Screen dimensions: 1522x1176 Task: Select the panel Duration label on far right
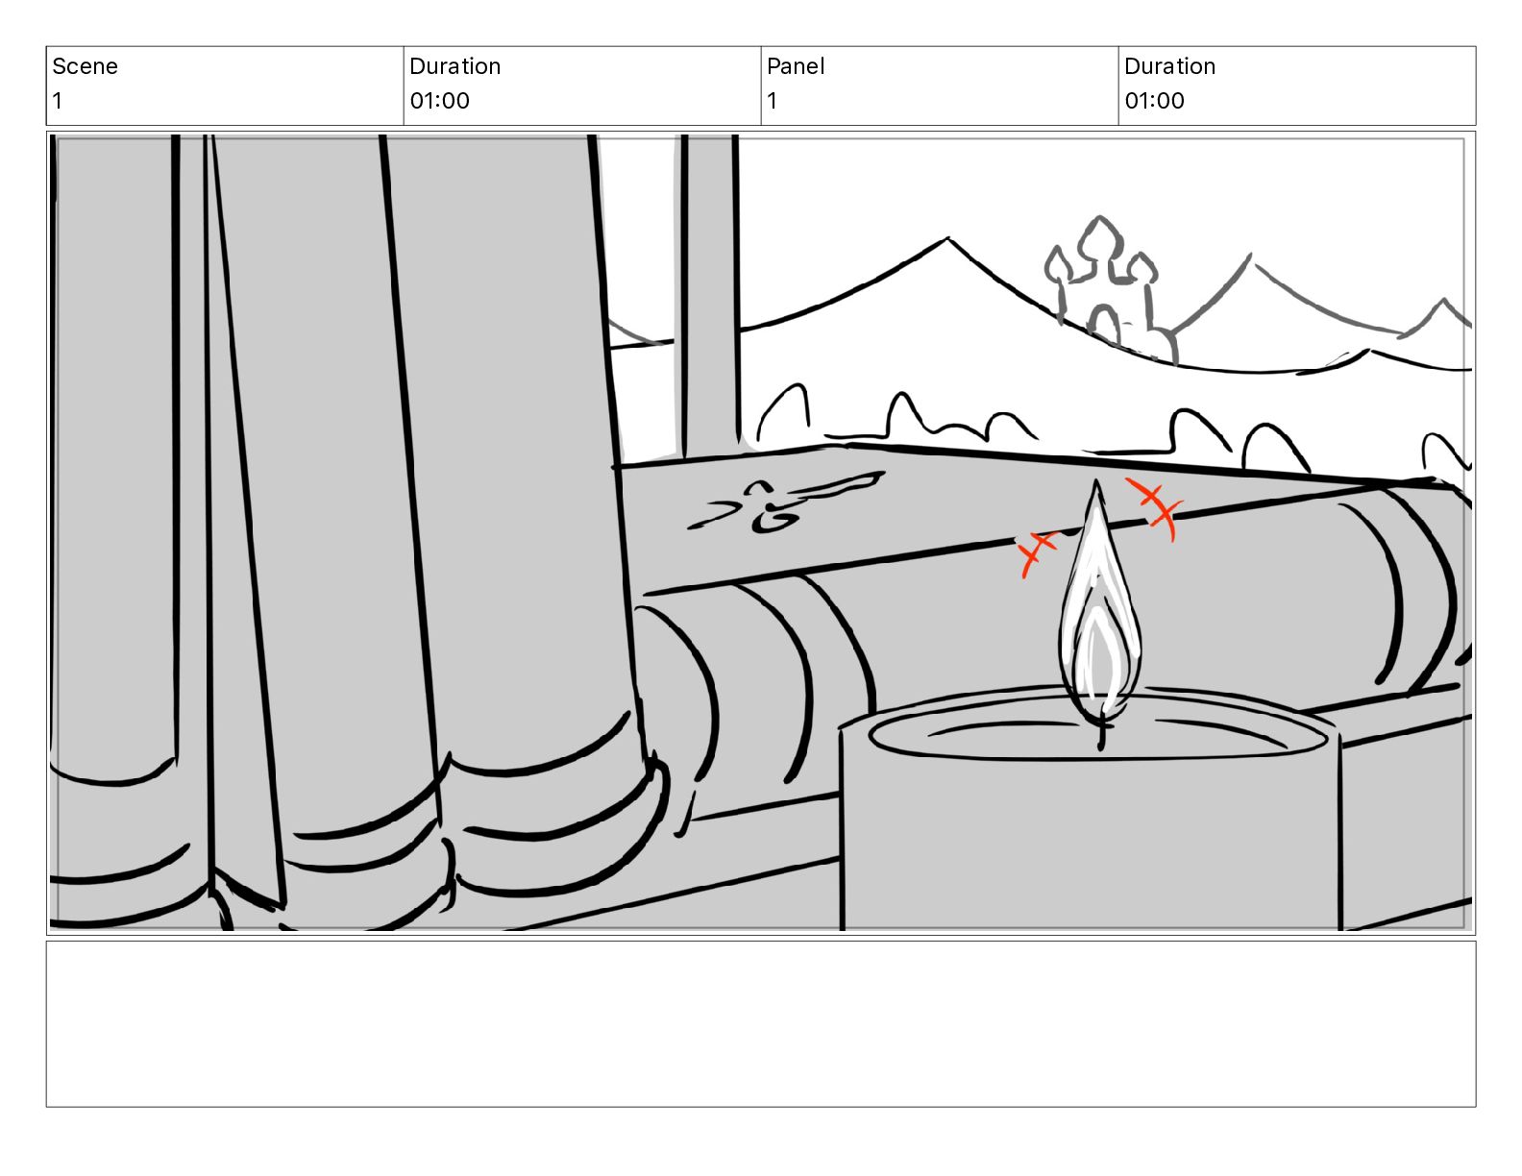click(x=1169, y=66)
